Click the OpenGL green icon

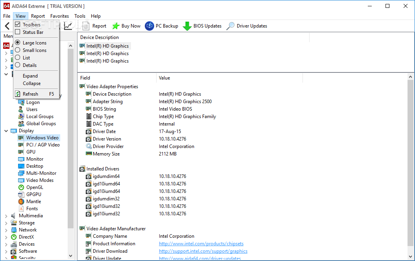point(21,187)
